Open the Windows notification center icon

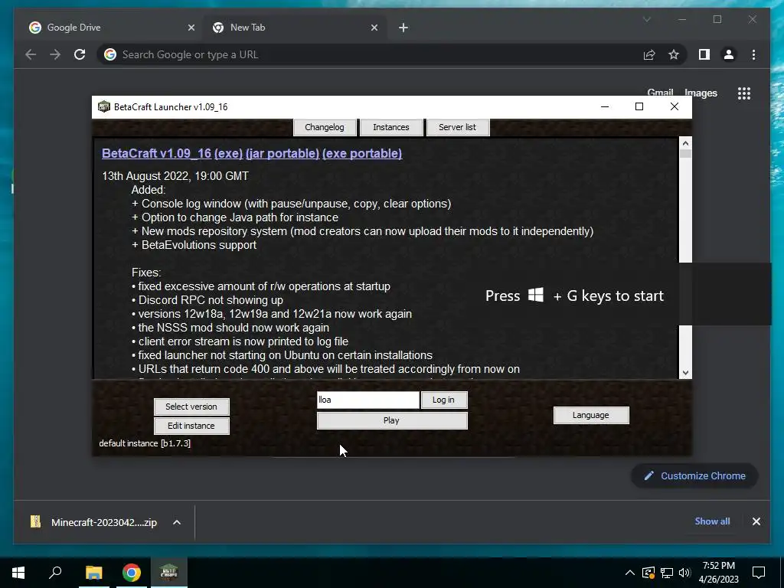pos(759,573)
